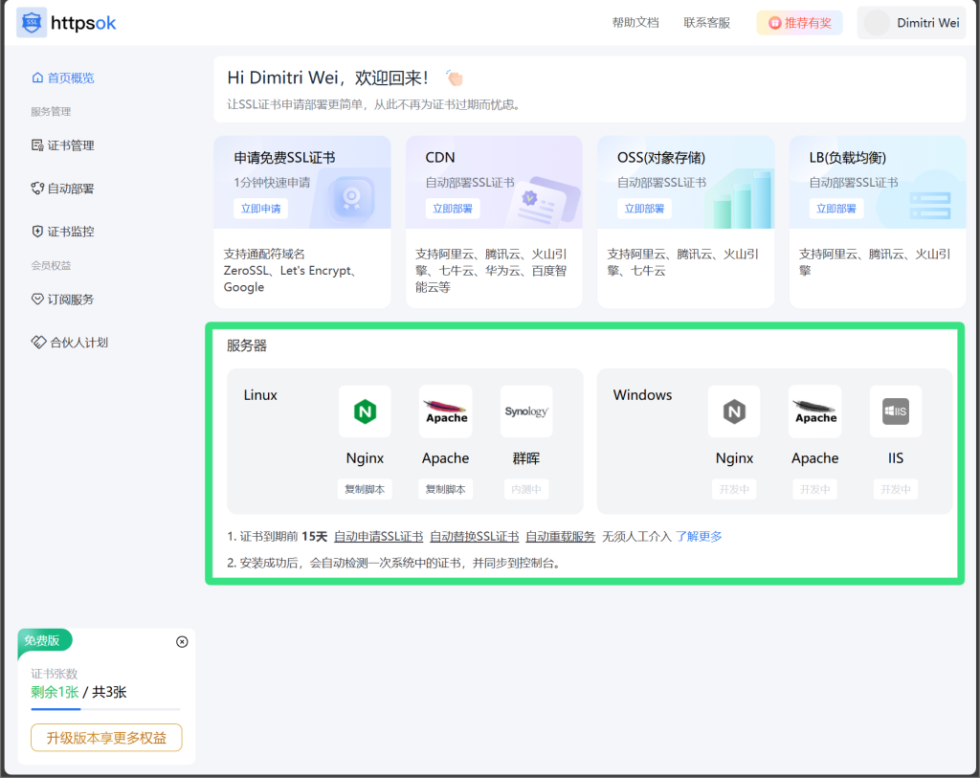
Task: Open the Dimitri Wei account menu
Action: click(x=911, y=23)
